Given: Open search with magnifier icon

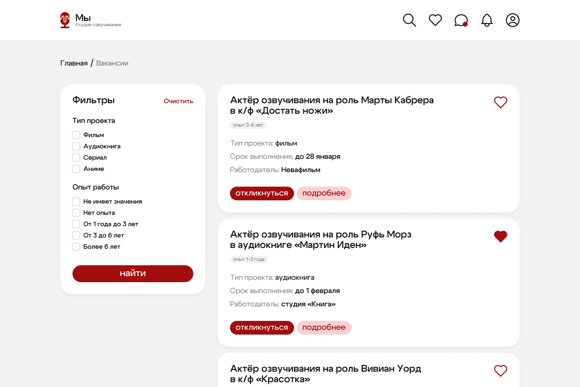Looking at the screenshot, I should [409, 20].
